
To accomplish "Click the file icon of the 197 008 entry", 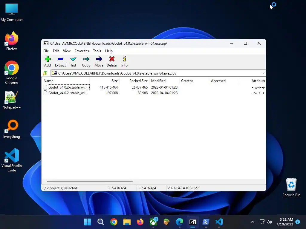I will 45,93.
